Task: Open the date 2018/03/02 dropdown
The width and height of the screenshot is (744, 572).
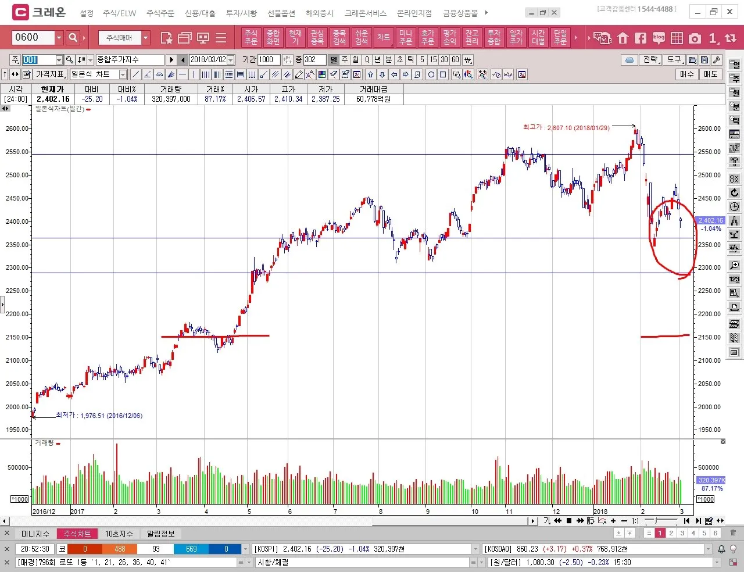Action: [231, 60]
